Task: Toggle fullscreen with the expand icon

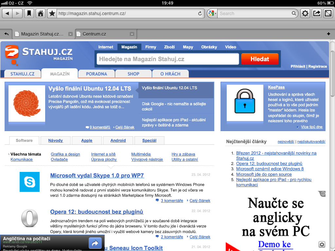Action: (x=328, y=13)
